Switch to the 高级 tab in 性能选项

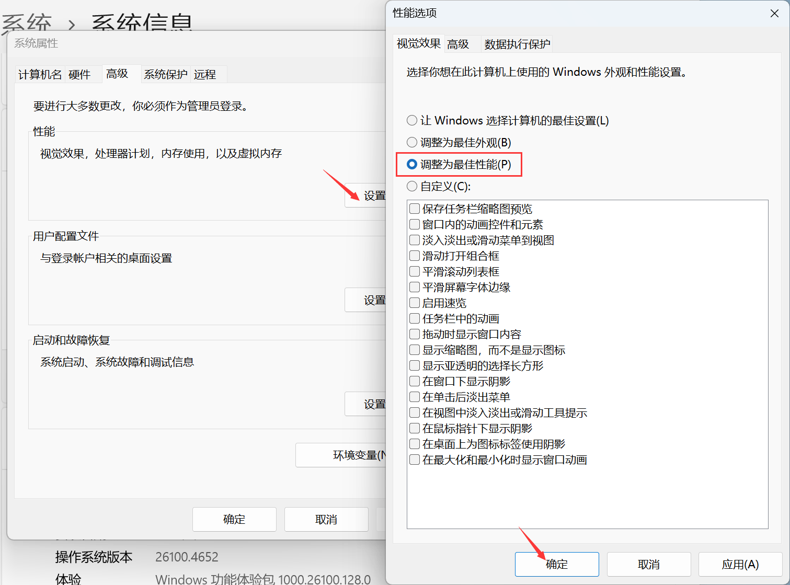458,44
